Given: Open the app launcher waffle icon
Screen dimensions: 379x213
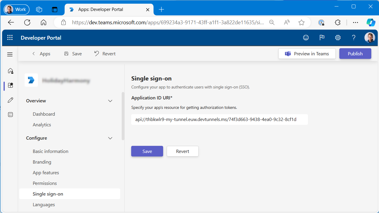Looking at the screenshot, I should (x=10, y=38).
